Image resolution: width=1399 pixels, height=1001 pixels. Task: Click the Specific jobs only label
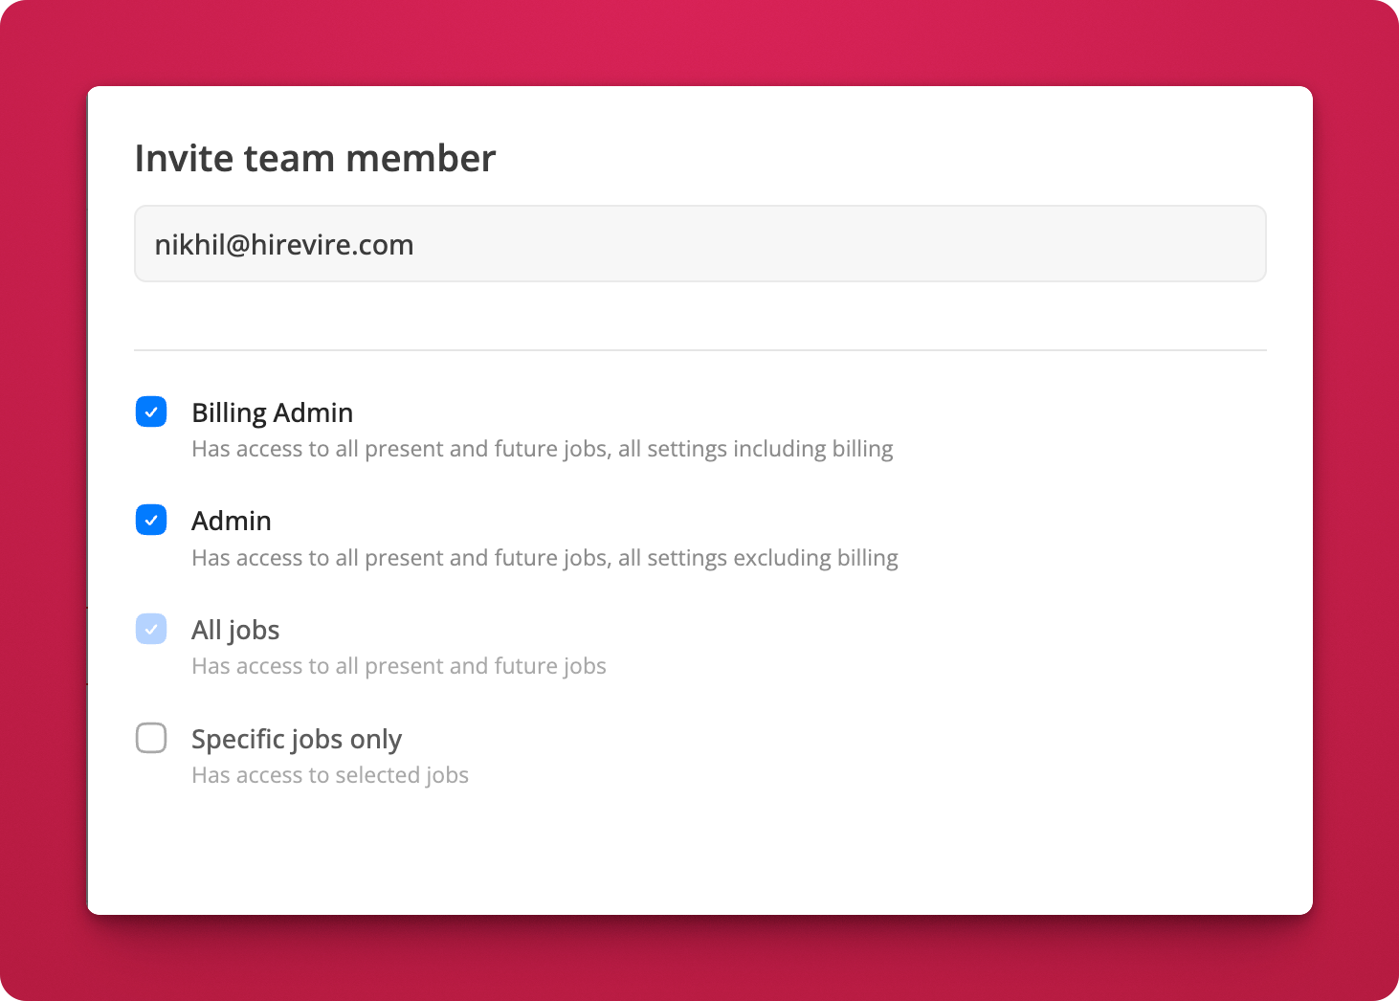tap(297, 739)
